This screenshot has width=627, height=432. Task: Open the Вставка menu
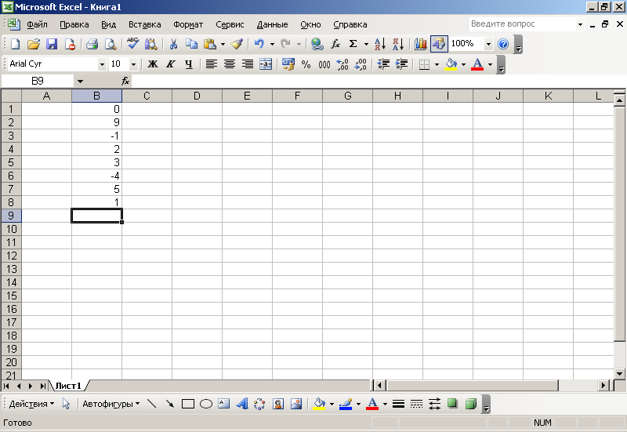144,25
